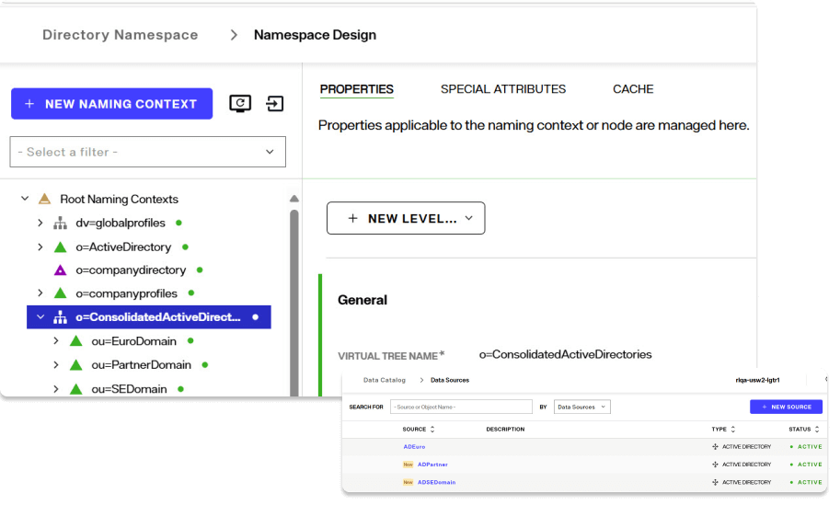The image size is (840, 505).
Task: Click the import arrow icon in left toolbar
Action: coord(275,103)
